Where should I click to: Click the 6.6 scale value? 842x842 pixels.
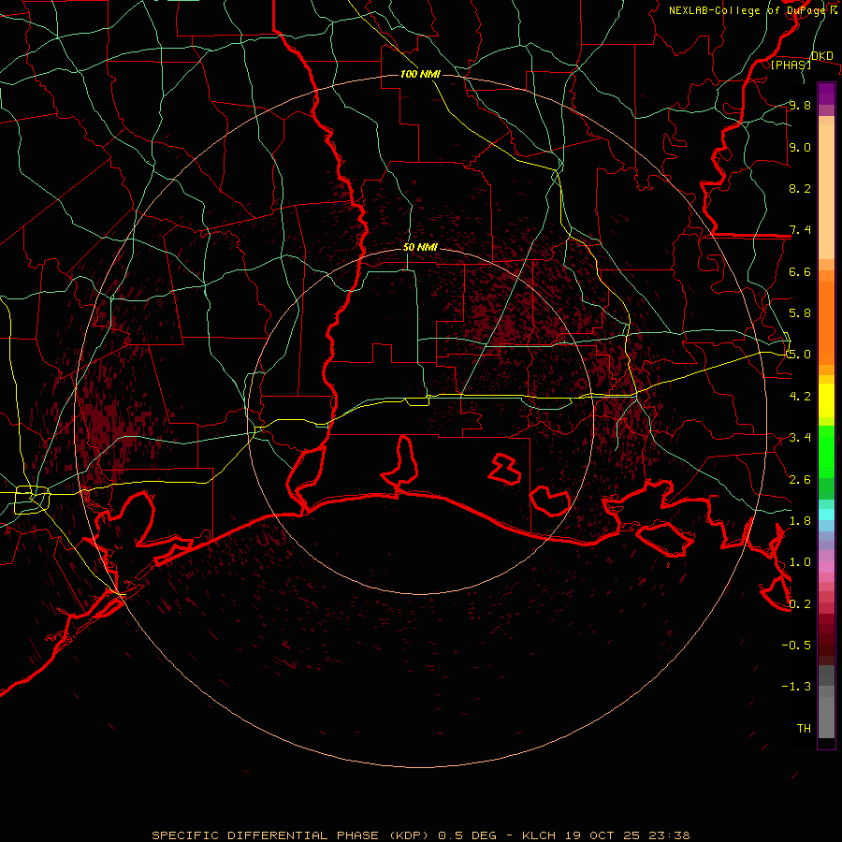[x=800, y=271]
